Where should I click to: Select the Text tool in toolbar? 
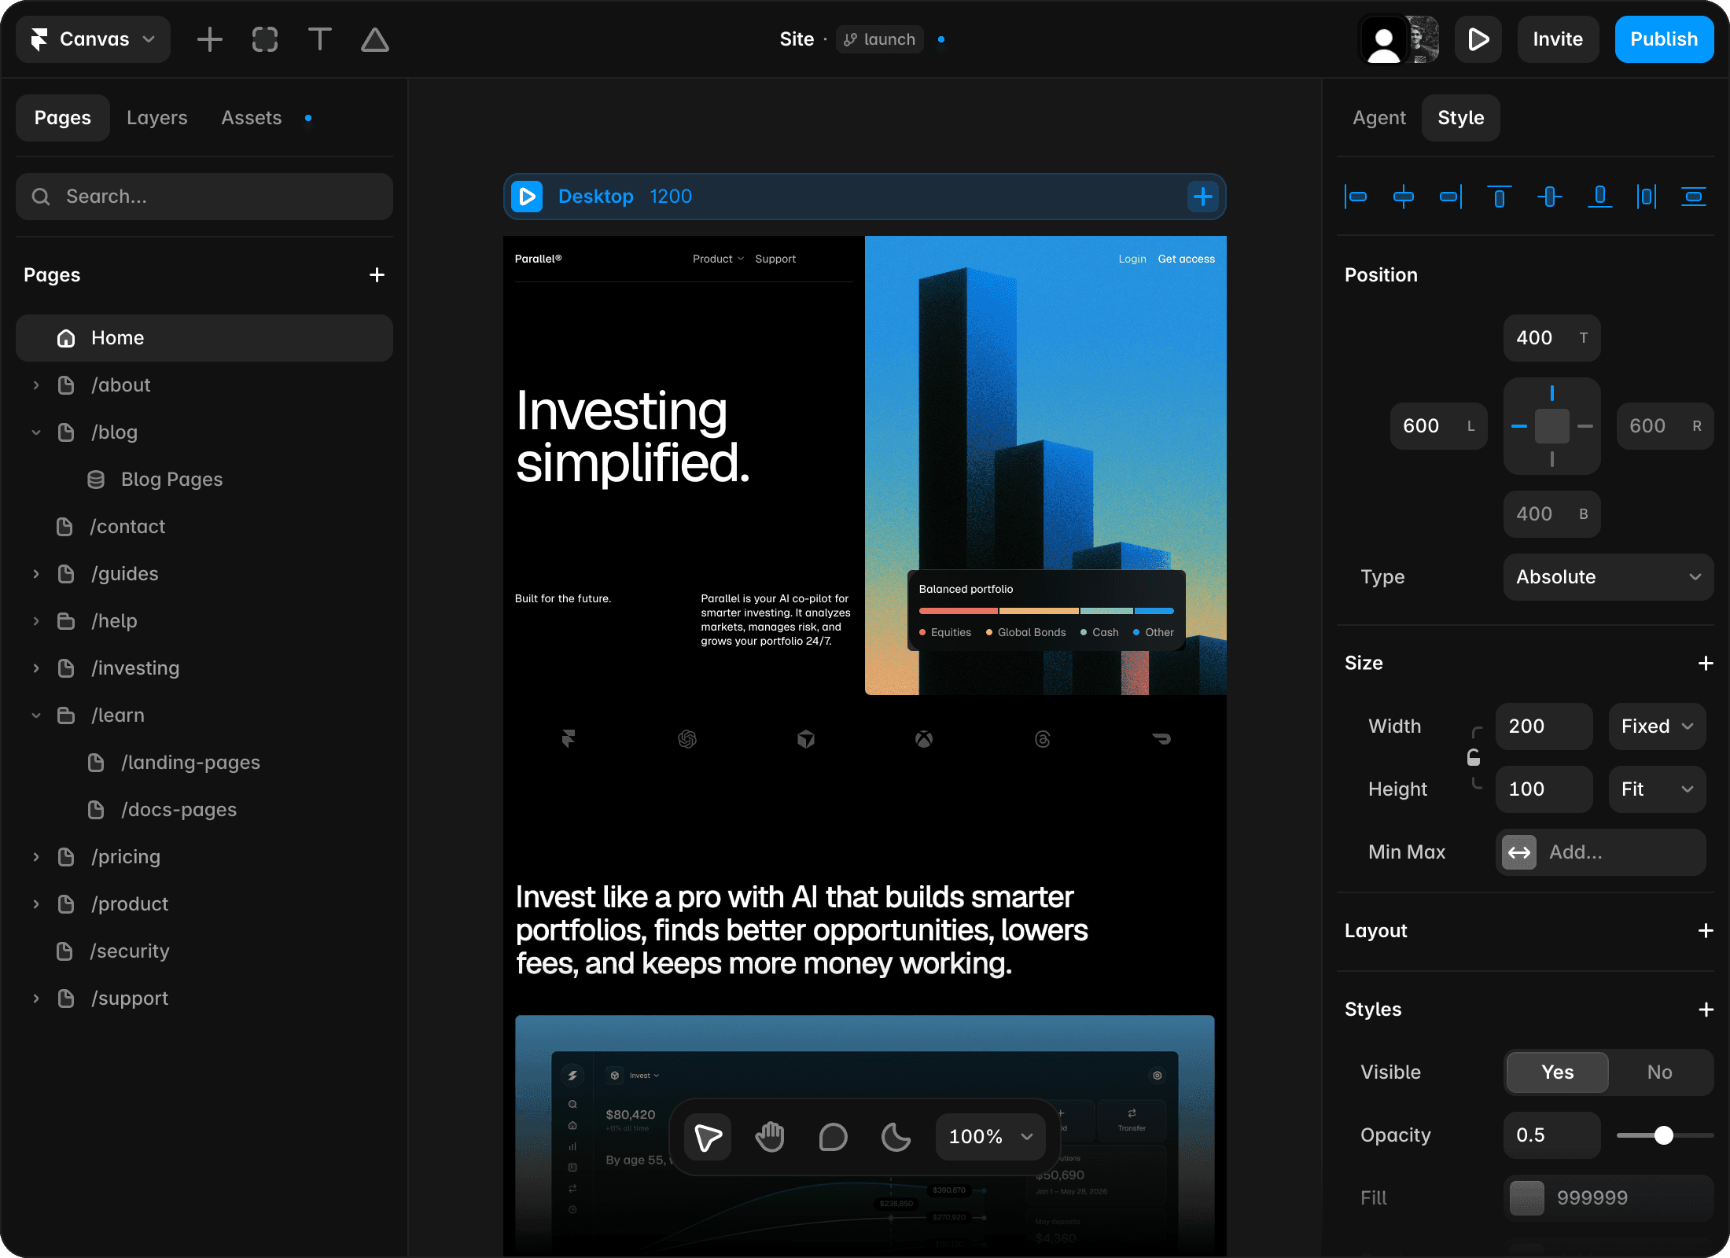(319, 39)
